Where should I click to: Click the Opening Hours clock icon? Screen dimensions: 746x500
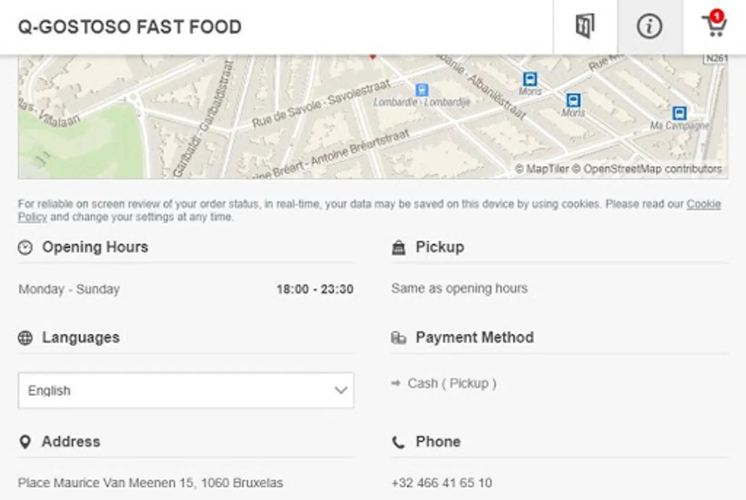pyautogui.click(x=25, y=248)
